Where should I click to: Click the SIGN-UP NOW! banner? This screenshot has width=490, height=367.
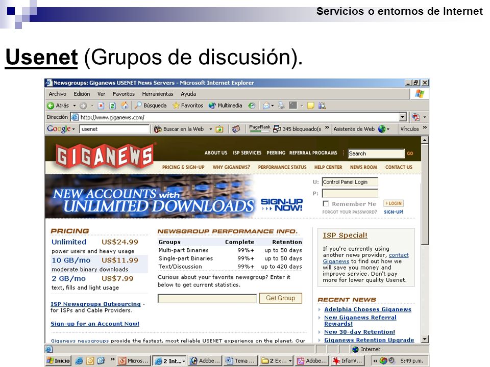[282, 205]
